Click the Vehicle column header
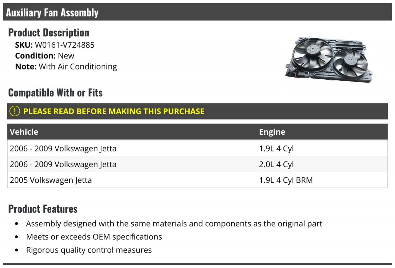The width and height of the screenshot is (395, 268). (x=24, y=132)
